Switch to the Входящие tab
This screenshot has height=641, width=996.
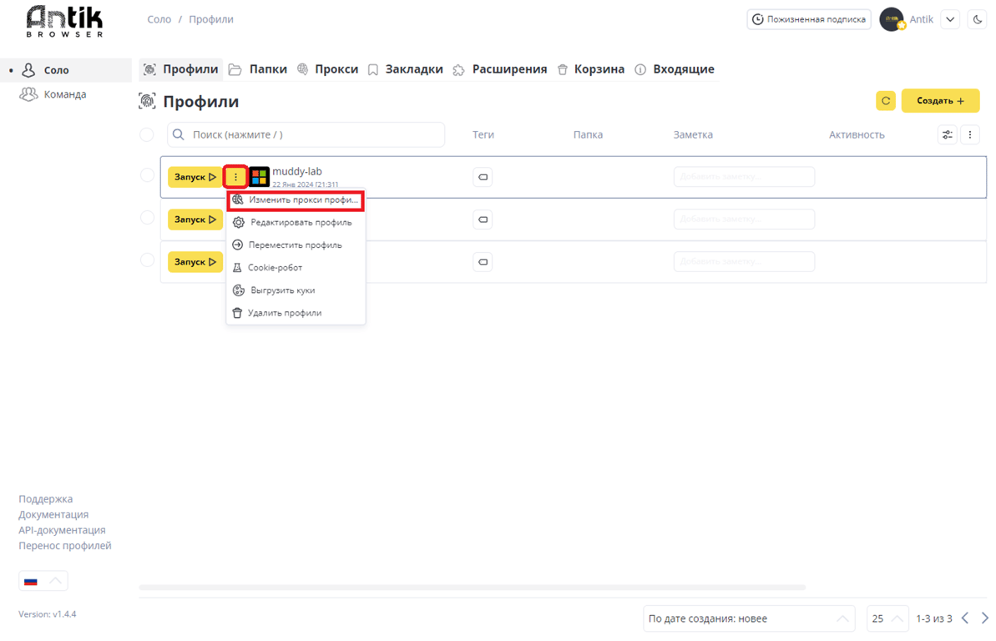(675, 69)
